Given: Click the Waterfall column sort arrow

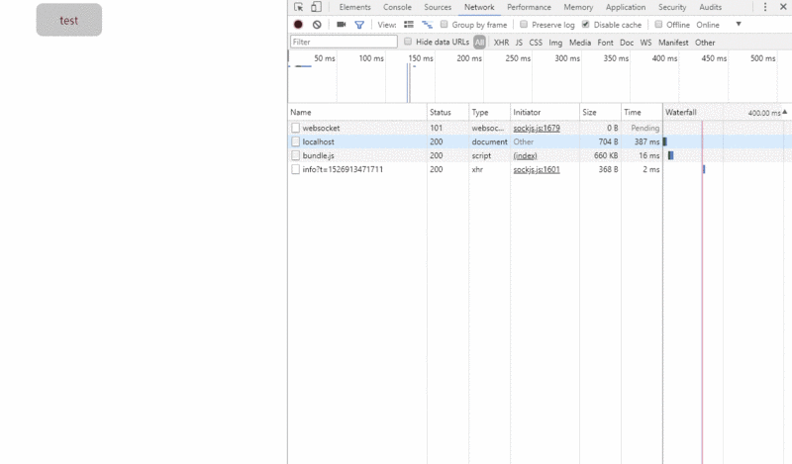Looking at the screenshot, I should [785, 113].
